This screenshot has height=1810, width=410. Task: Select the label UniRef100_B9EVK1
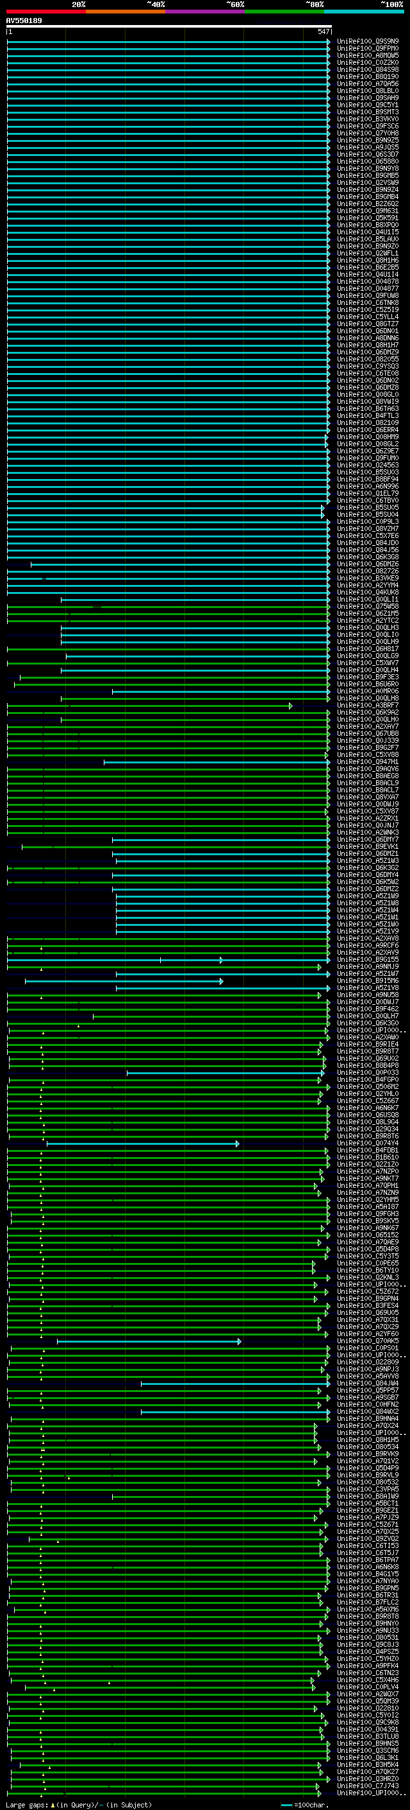368,847
